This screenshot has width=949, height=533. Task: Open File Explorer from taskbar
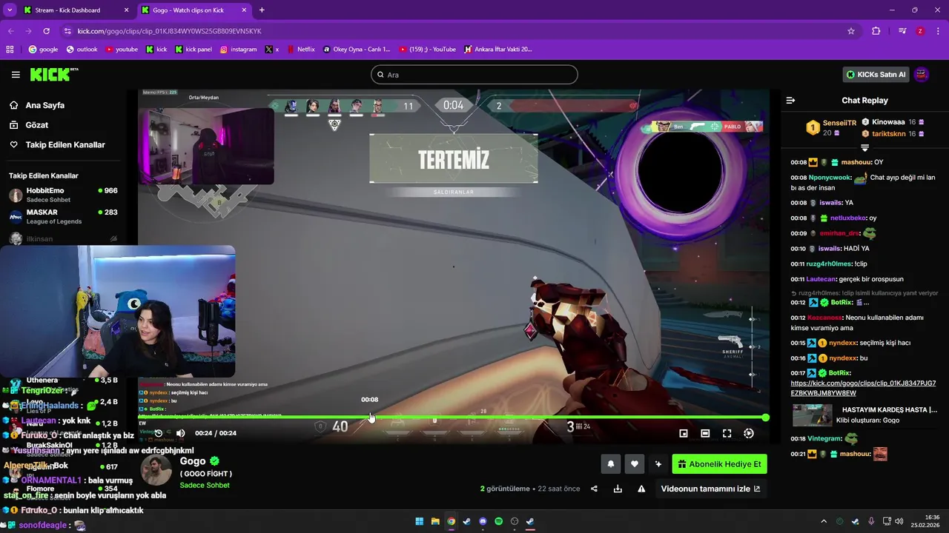pyautogui.click(x=435, y=521)
